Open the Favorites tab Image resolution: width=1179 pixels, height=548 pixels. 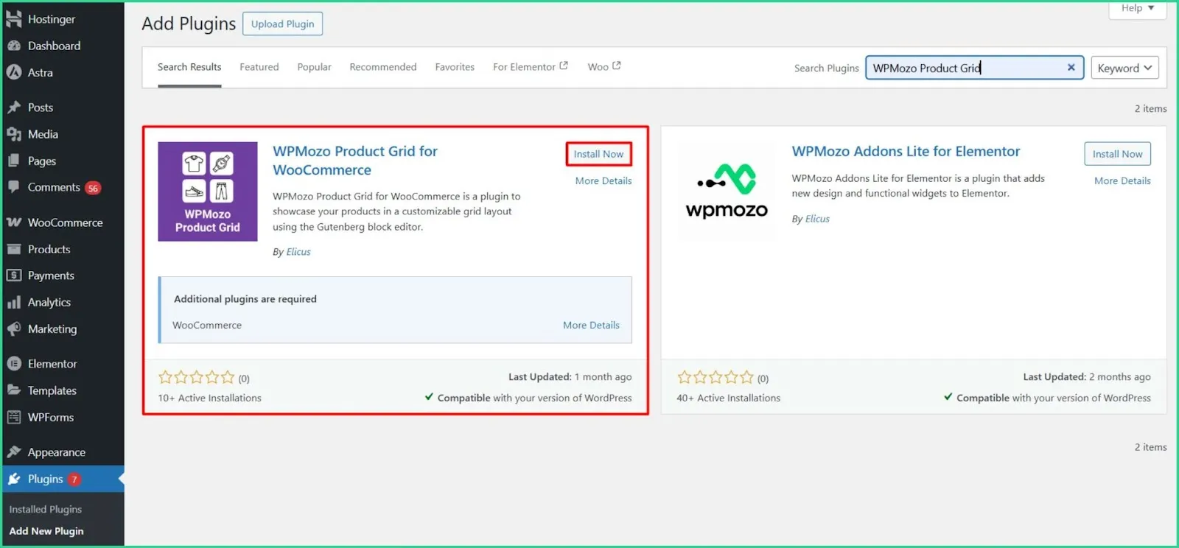coord(455,67)
